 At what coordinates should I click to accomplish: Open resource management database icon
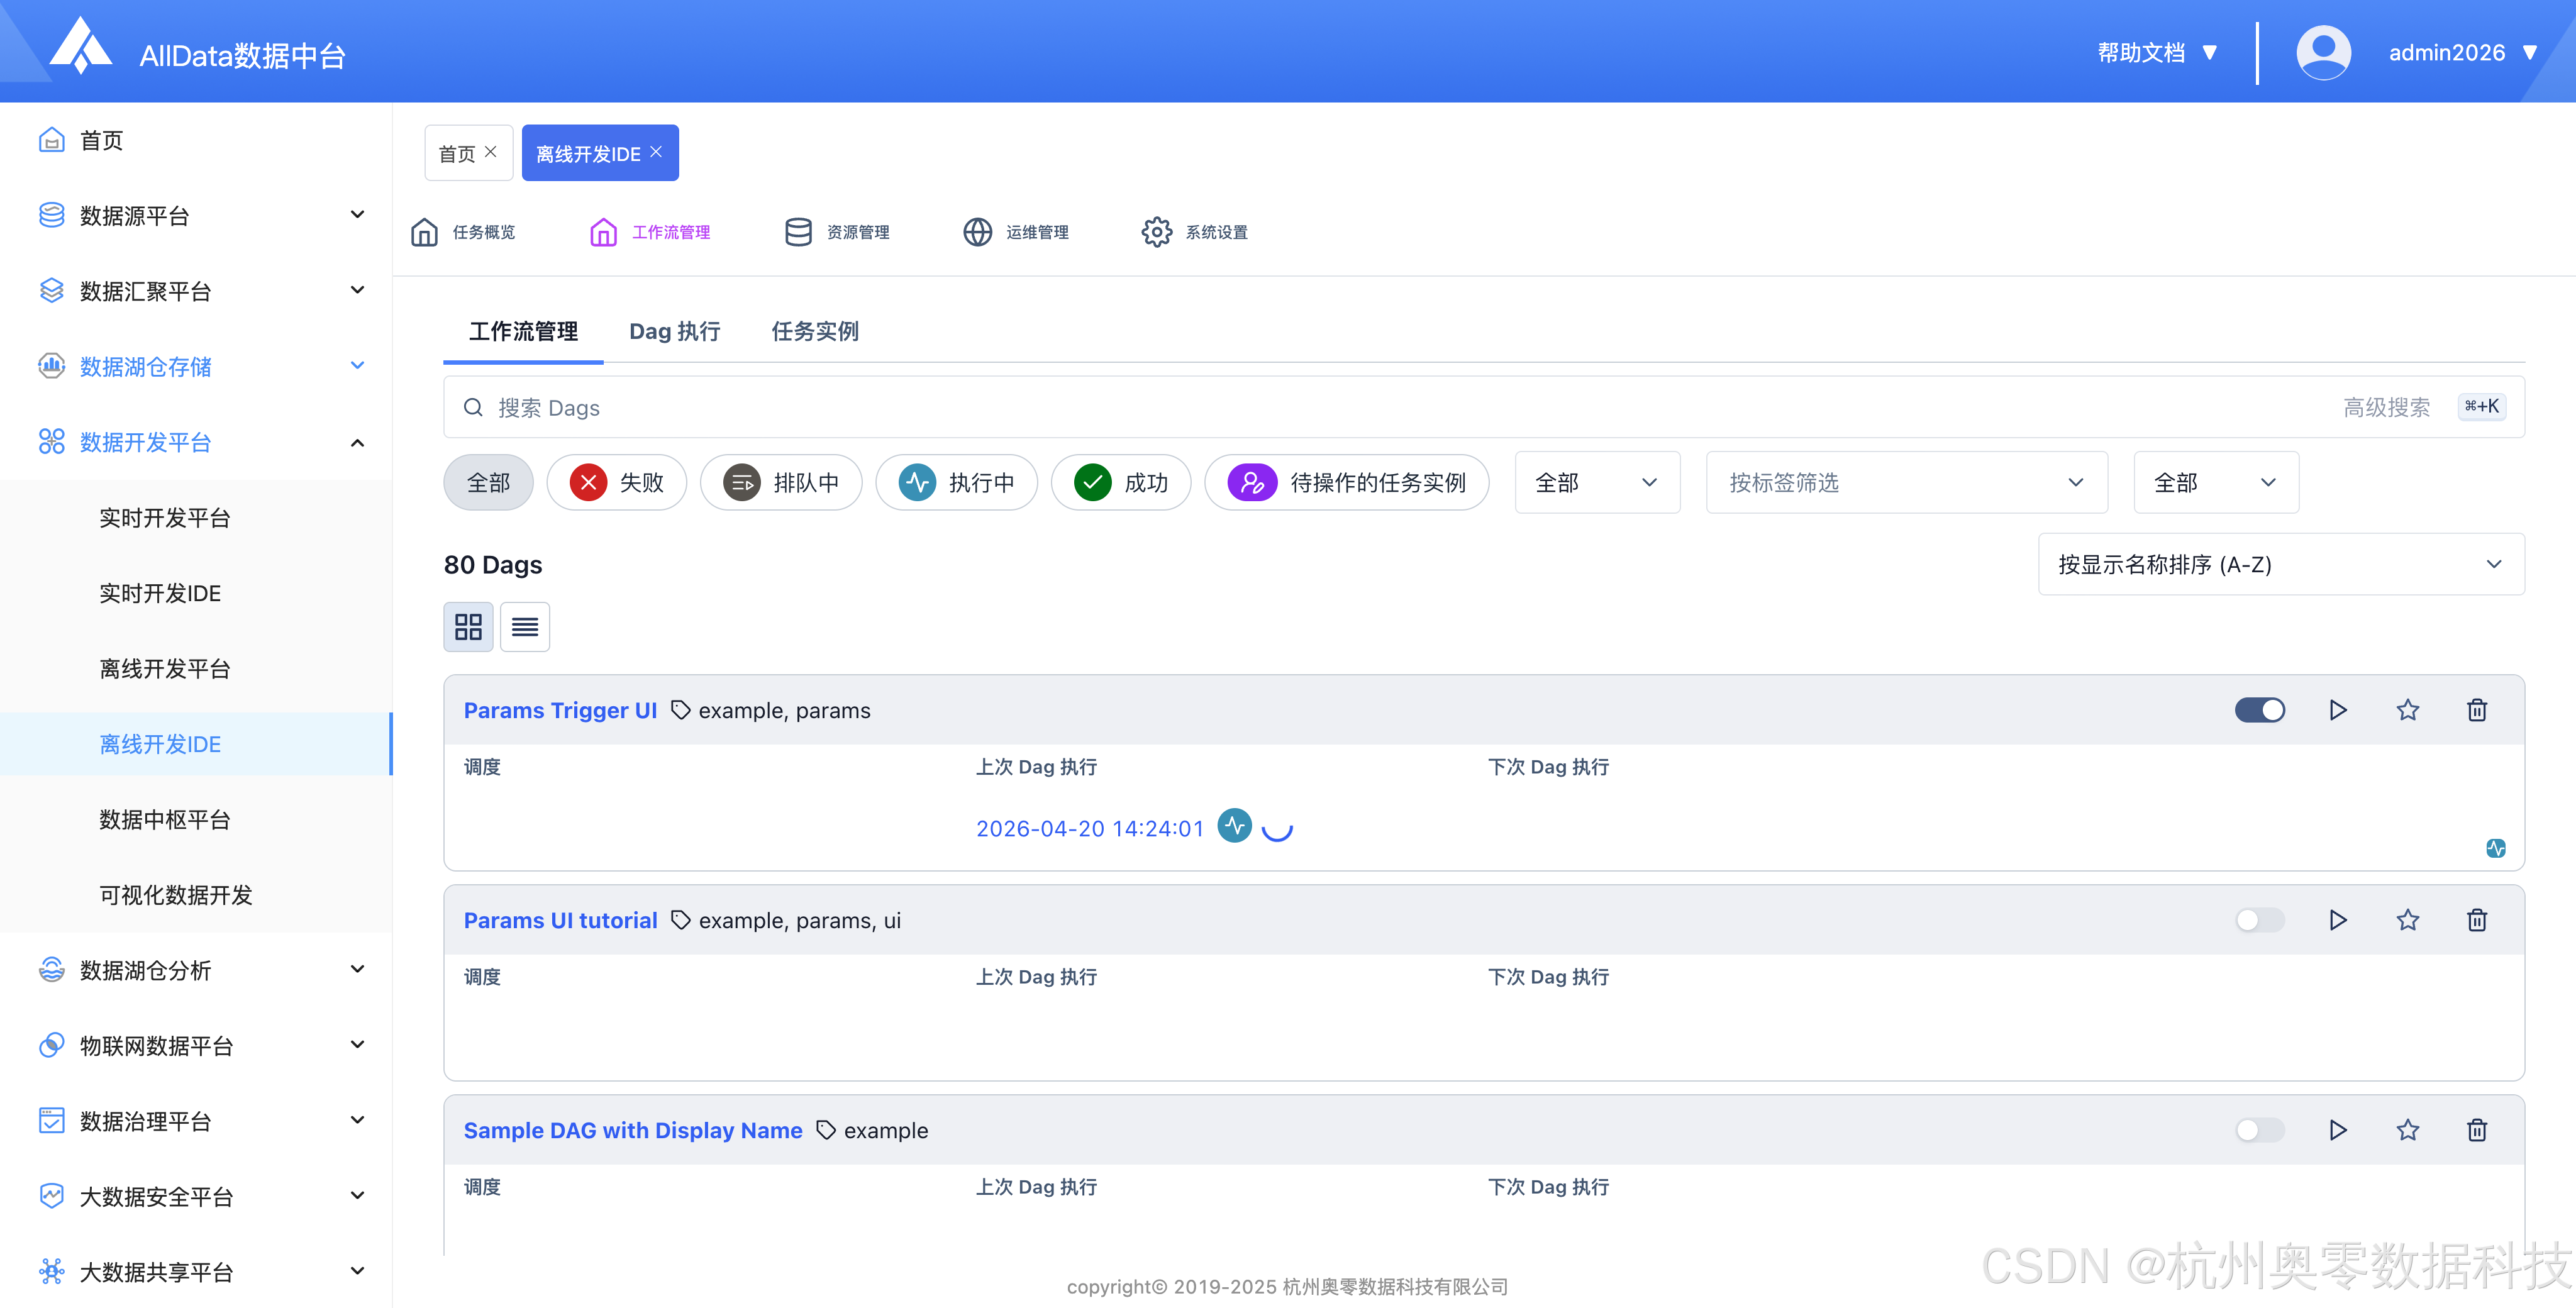click(798, 232)
